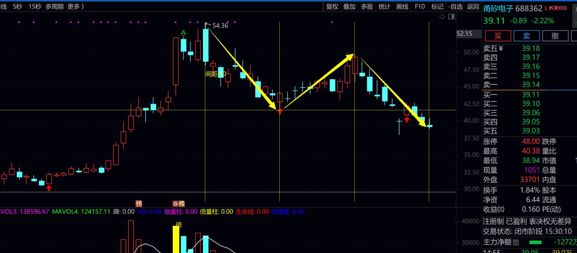577x253 pixels.
Task: Click the 撤 cancel order button
Action: coord(555,36)
